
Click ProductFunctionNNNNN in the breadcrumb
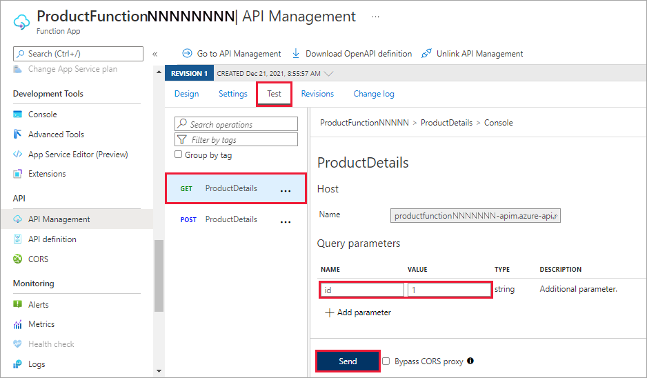pyautogui.click(x=364, y=123)
